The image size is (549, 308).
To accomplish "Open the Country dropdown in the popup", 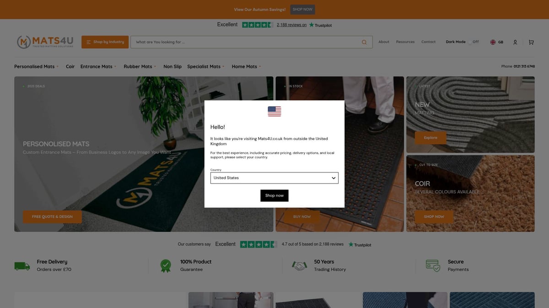I will [274, 178].
